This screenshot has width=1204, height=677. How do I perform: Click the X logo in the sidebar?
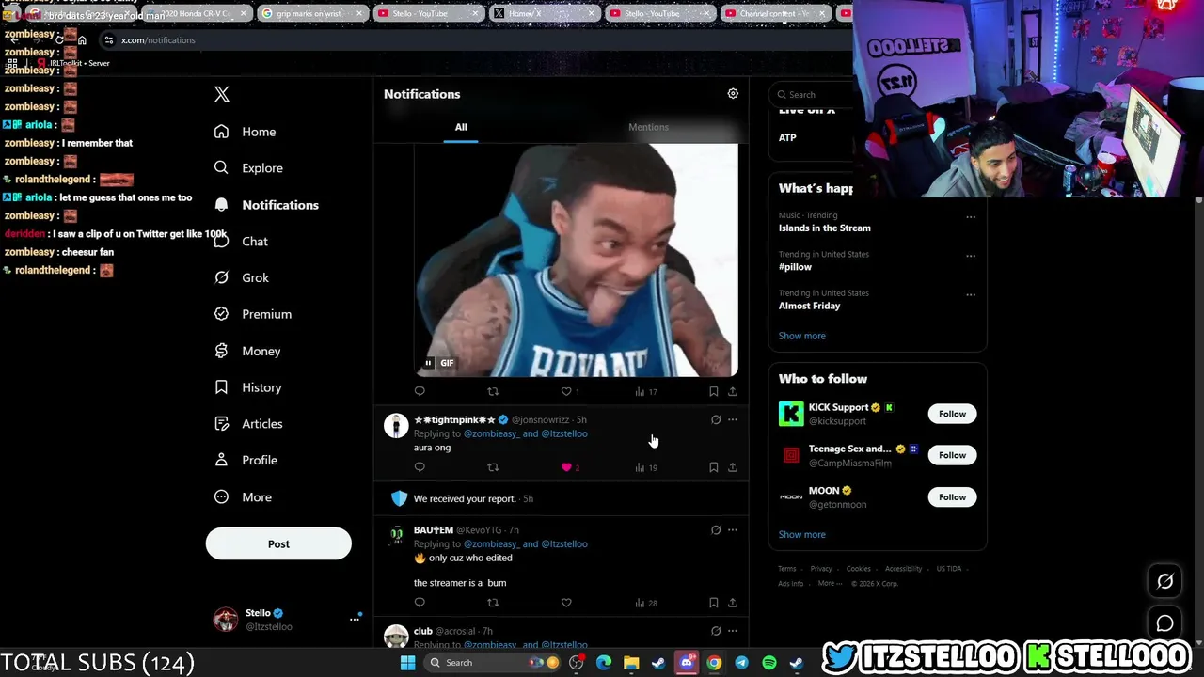point(222,94)
